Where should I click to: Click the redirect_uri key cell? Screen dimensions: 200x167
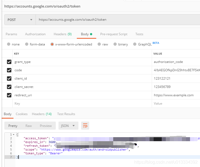point(82,95)
